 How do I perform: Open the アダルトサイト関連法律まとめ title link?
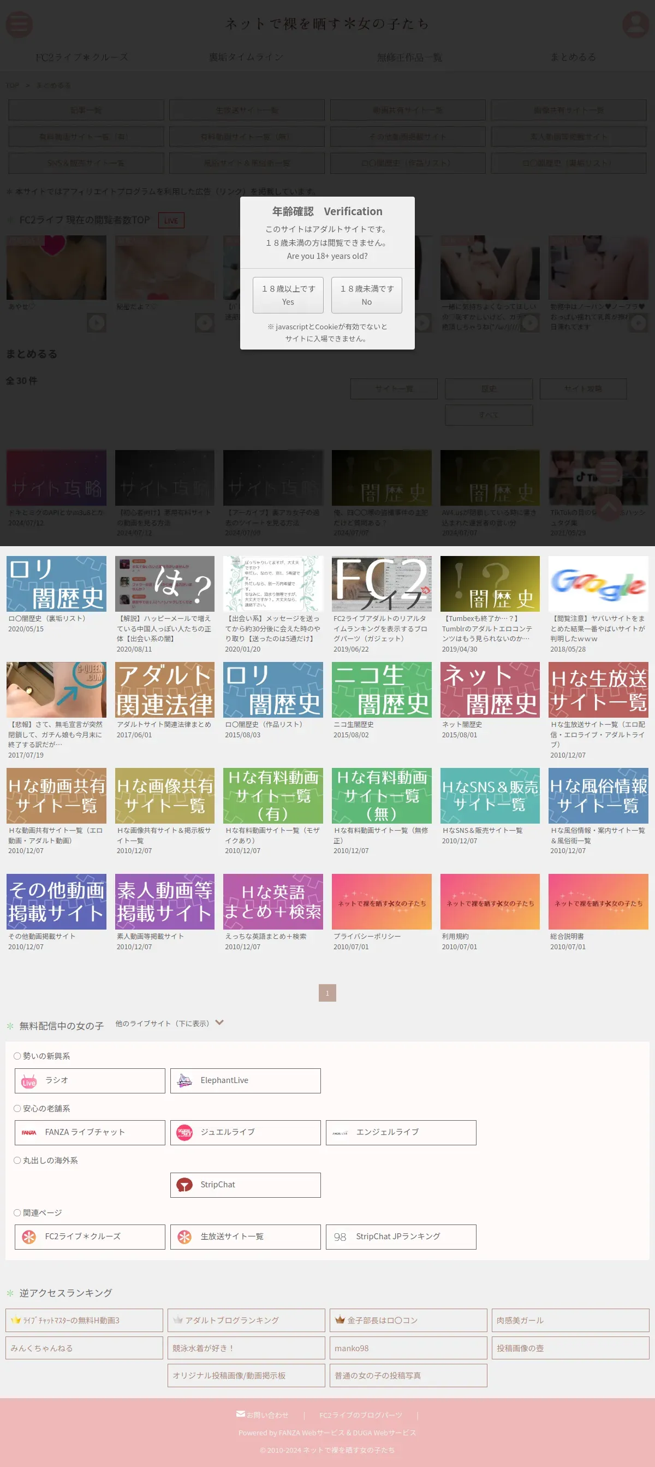coord(164,724)
